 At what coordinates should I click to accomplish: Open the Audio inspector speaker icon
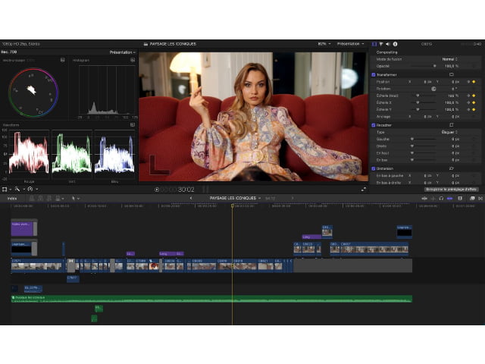tap(388, 44)
